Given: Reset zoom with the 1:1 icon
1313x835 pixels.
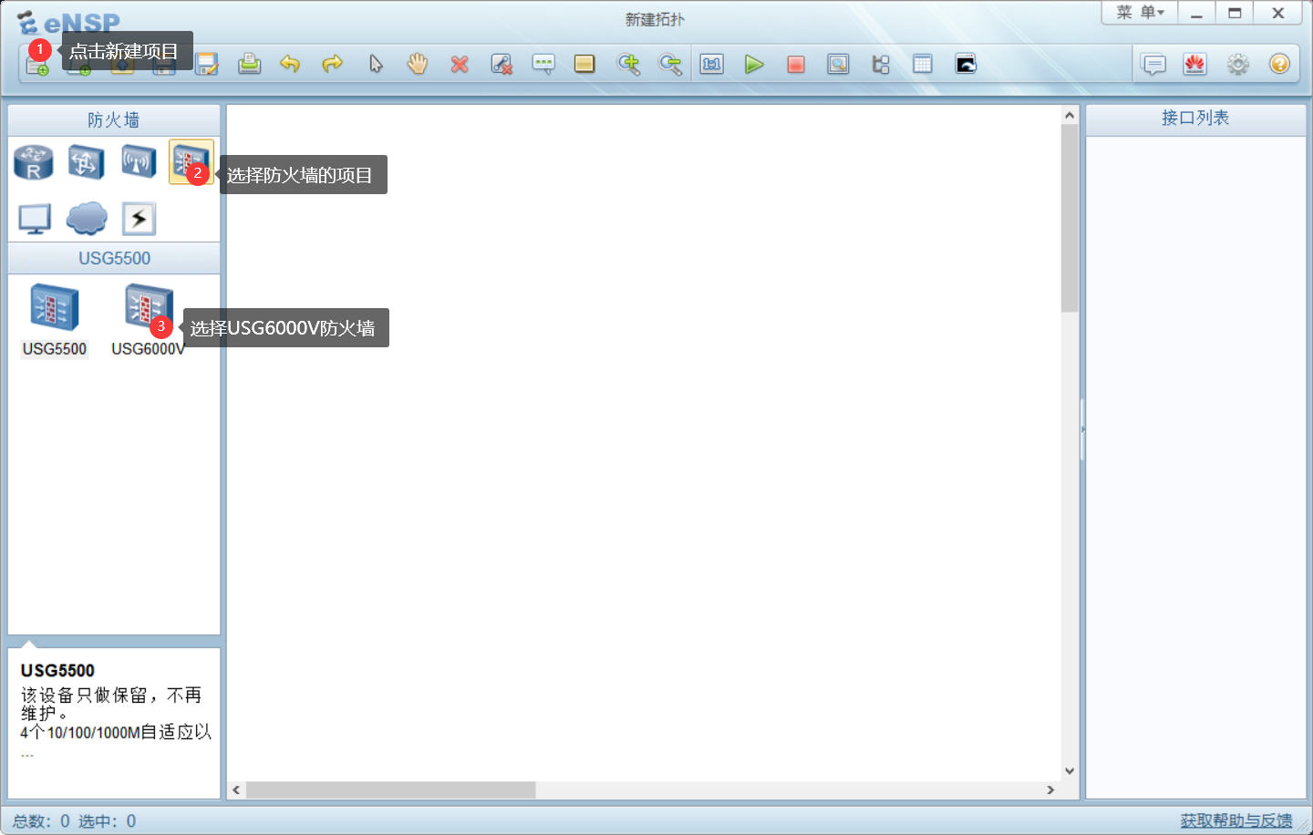Looking at the screenshot, I should (712, 64).
